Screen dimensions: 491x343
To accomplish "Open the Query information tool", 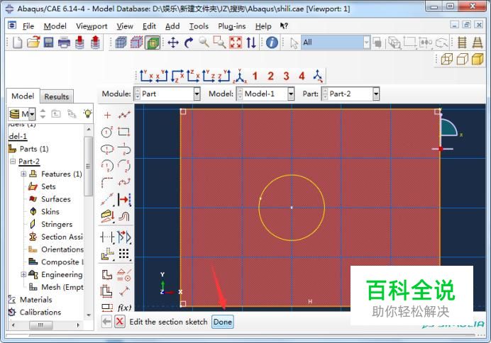I will (x=272, y=43).
